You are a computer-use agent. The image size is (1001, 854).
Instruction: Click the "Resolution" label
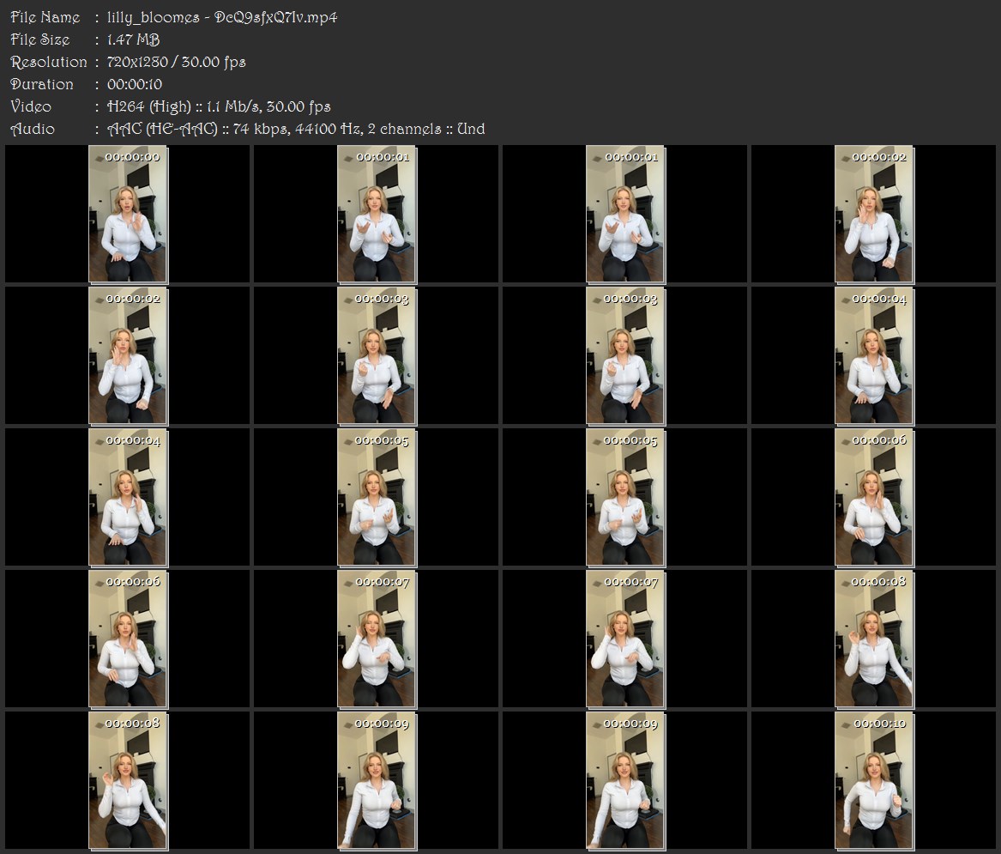click(49, 62)
